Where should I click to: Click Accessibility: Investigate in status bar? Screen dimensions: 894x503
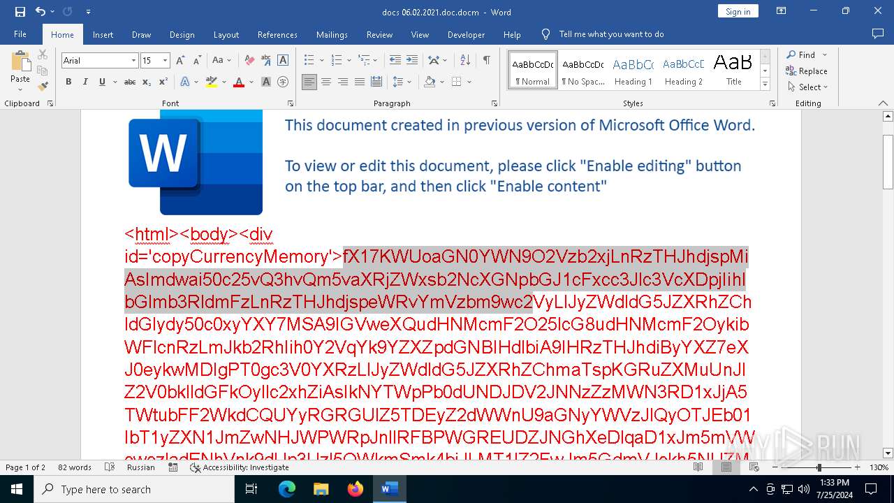240,467
